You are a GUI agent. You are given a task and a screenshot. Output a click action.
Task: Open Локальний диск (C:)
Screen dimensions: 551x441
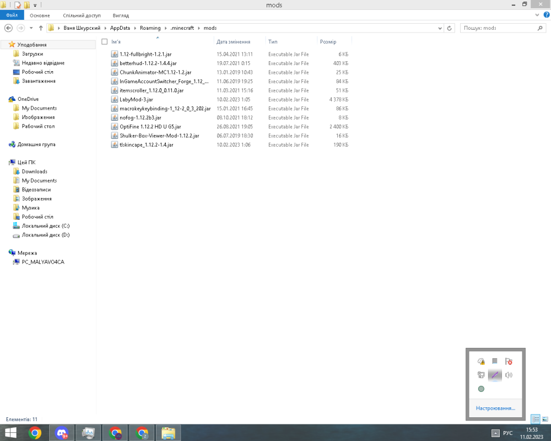[x=46, y=226]
